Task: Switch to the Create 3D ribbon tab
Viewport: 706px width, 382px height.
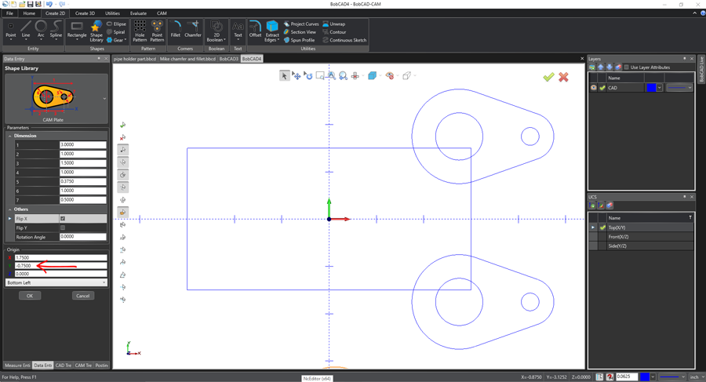Action: coord(85,13)
